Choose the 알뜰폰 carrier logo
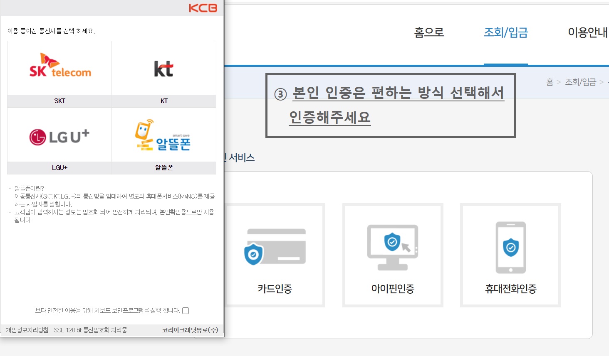The image size is (609, 356). click(x=163, y=135)
